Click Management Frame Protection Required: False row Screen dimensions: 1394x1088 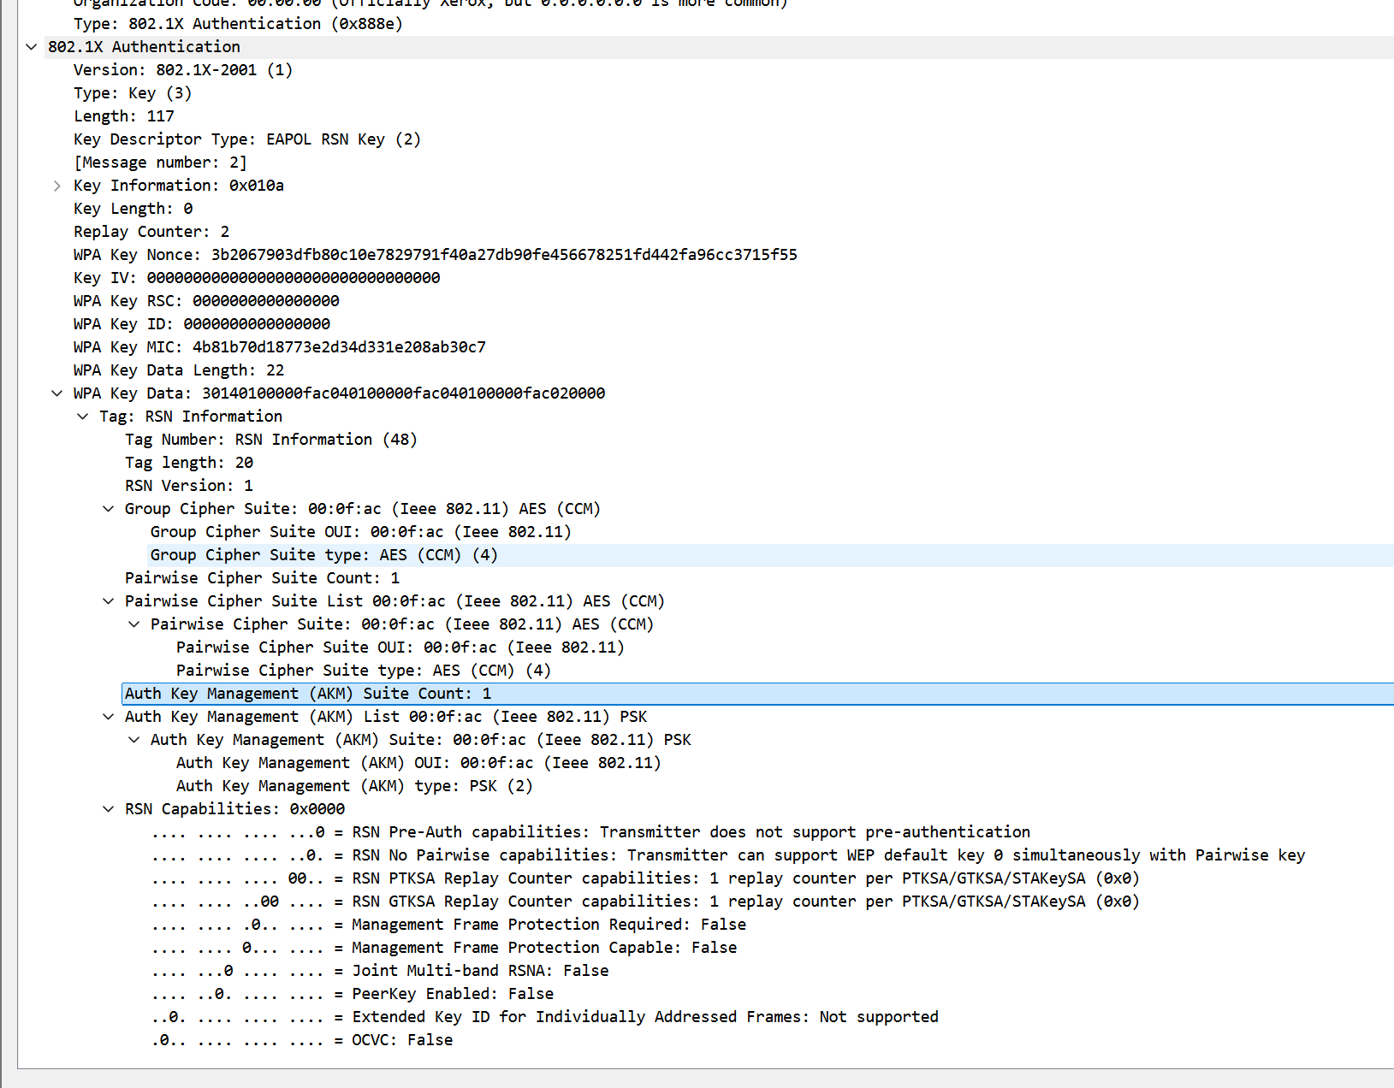click(x=449, y=925)
